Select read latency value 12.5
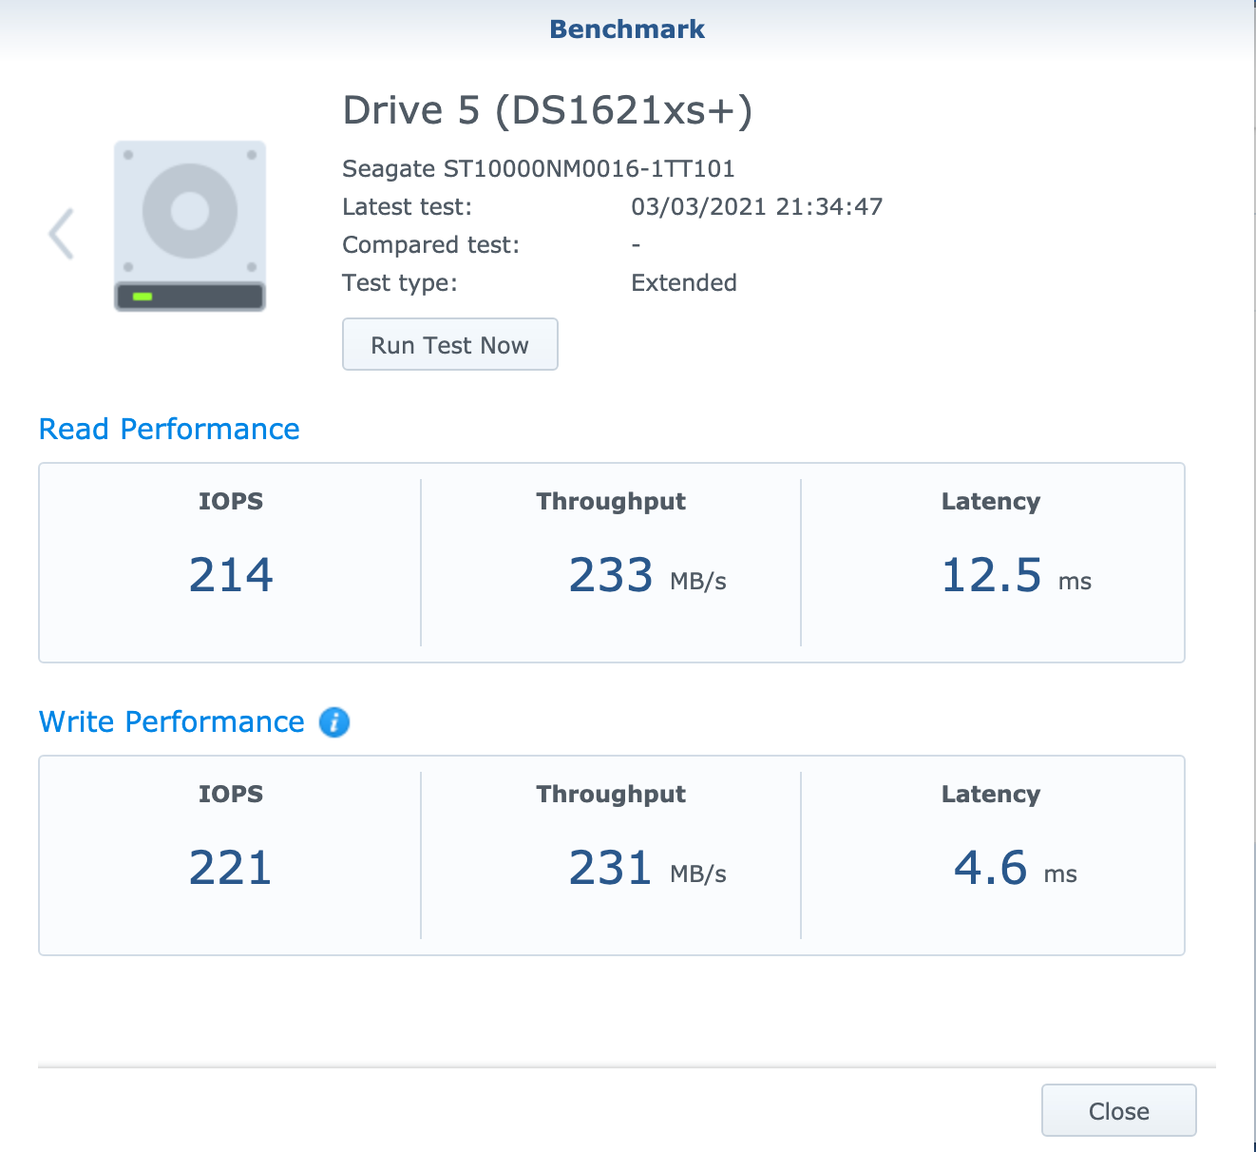Screen dimensions: 1256x1152 click(x=991, y=575)
